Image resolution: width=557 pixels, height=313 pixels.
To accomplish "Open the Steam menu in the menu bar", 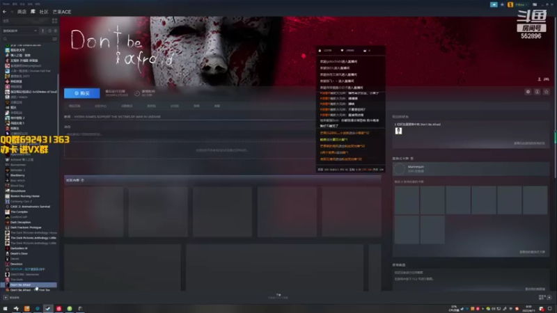I will pyautogui.click(x=6, y=4).
